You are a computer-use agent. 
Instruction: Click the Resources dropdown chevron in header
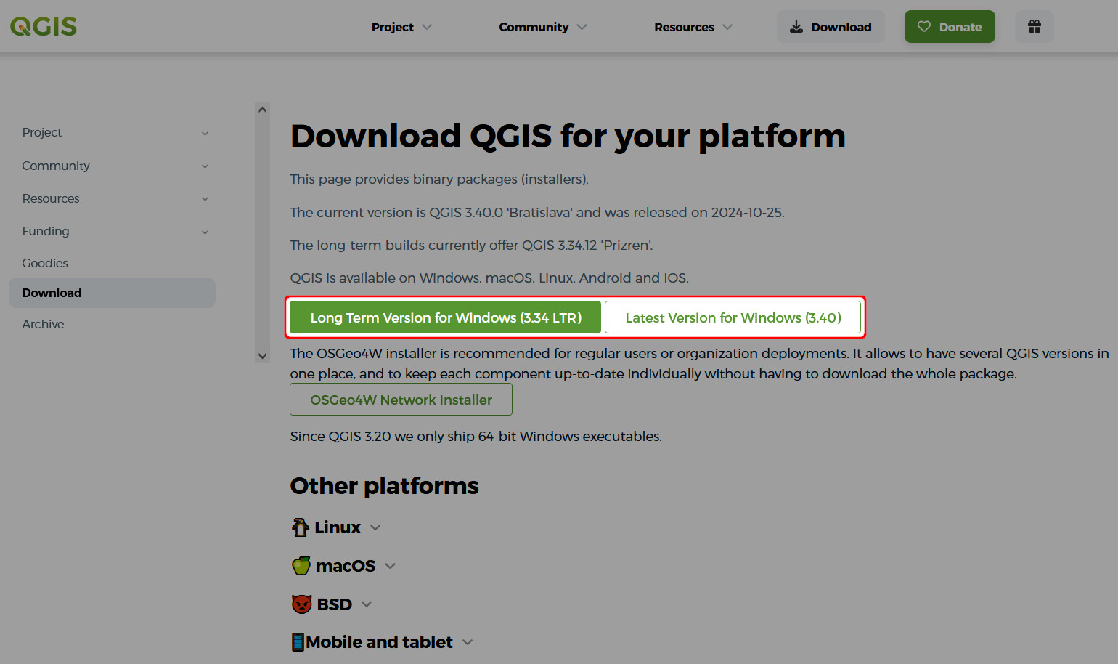[x=727, y=27]
